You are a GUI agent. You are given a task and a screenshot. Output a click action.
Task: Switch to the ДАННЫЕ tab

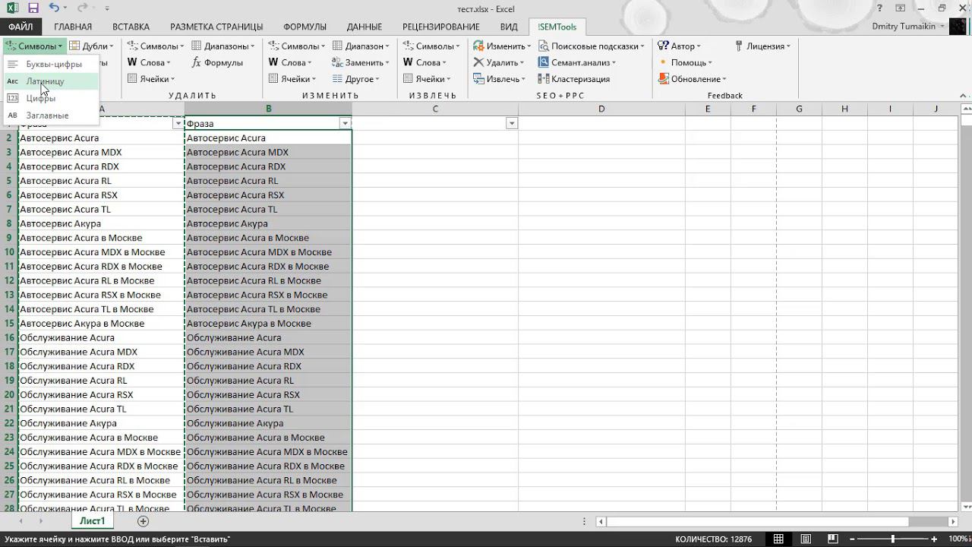point(364,27)
